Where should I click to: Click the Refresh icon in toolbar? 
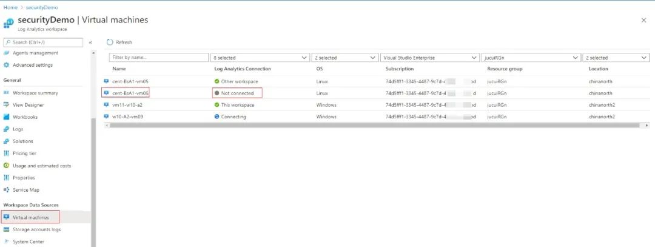110,42
